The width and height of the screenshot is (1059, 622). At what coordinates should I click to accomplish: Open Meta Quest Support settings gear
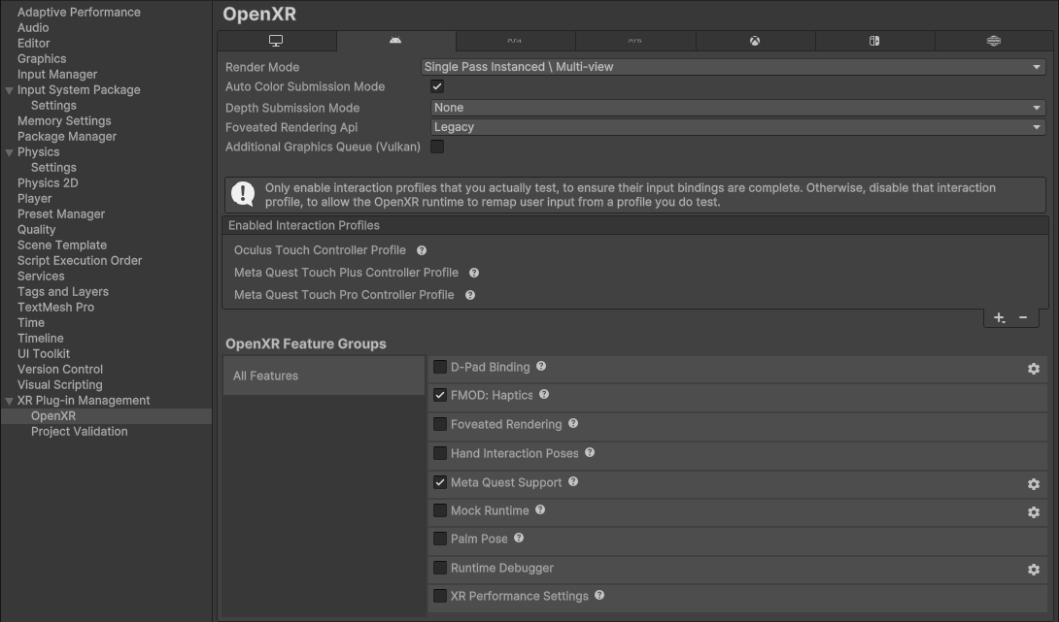[x=1034, y=484]
